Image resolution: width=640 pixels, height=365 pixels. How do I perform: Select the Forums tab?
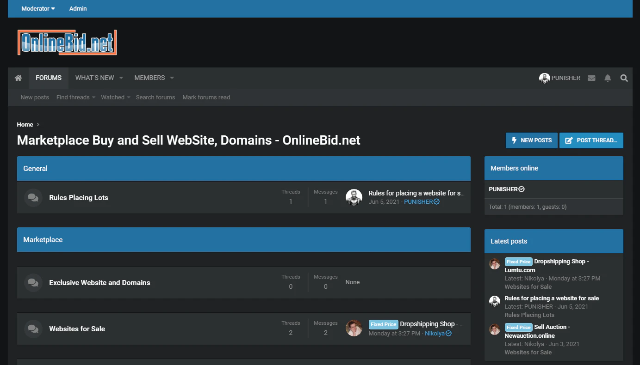pos(49,78)
